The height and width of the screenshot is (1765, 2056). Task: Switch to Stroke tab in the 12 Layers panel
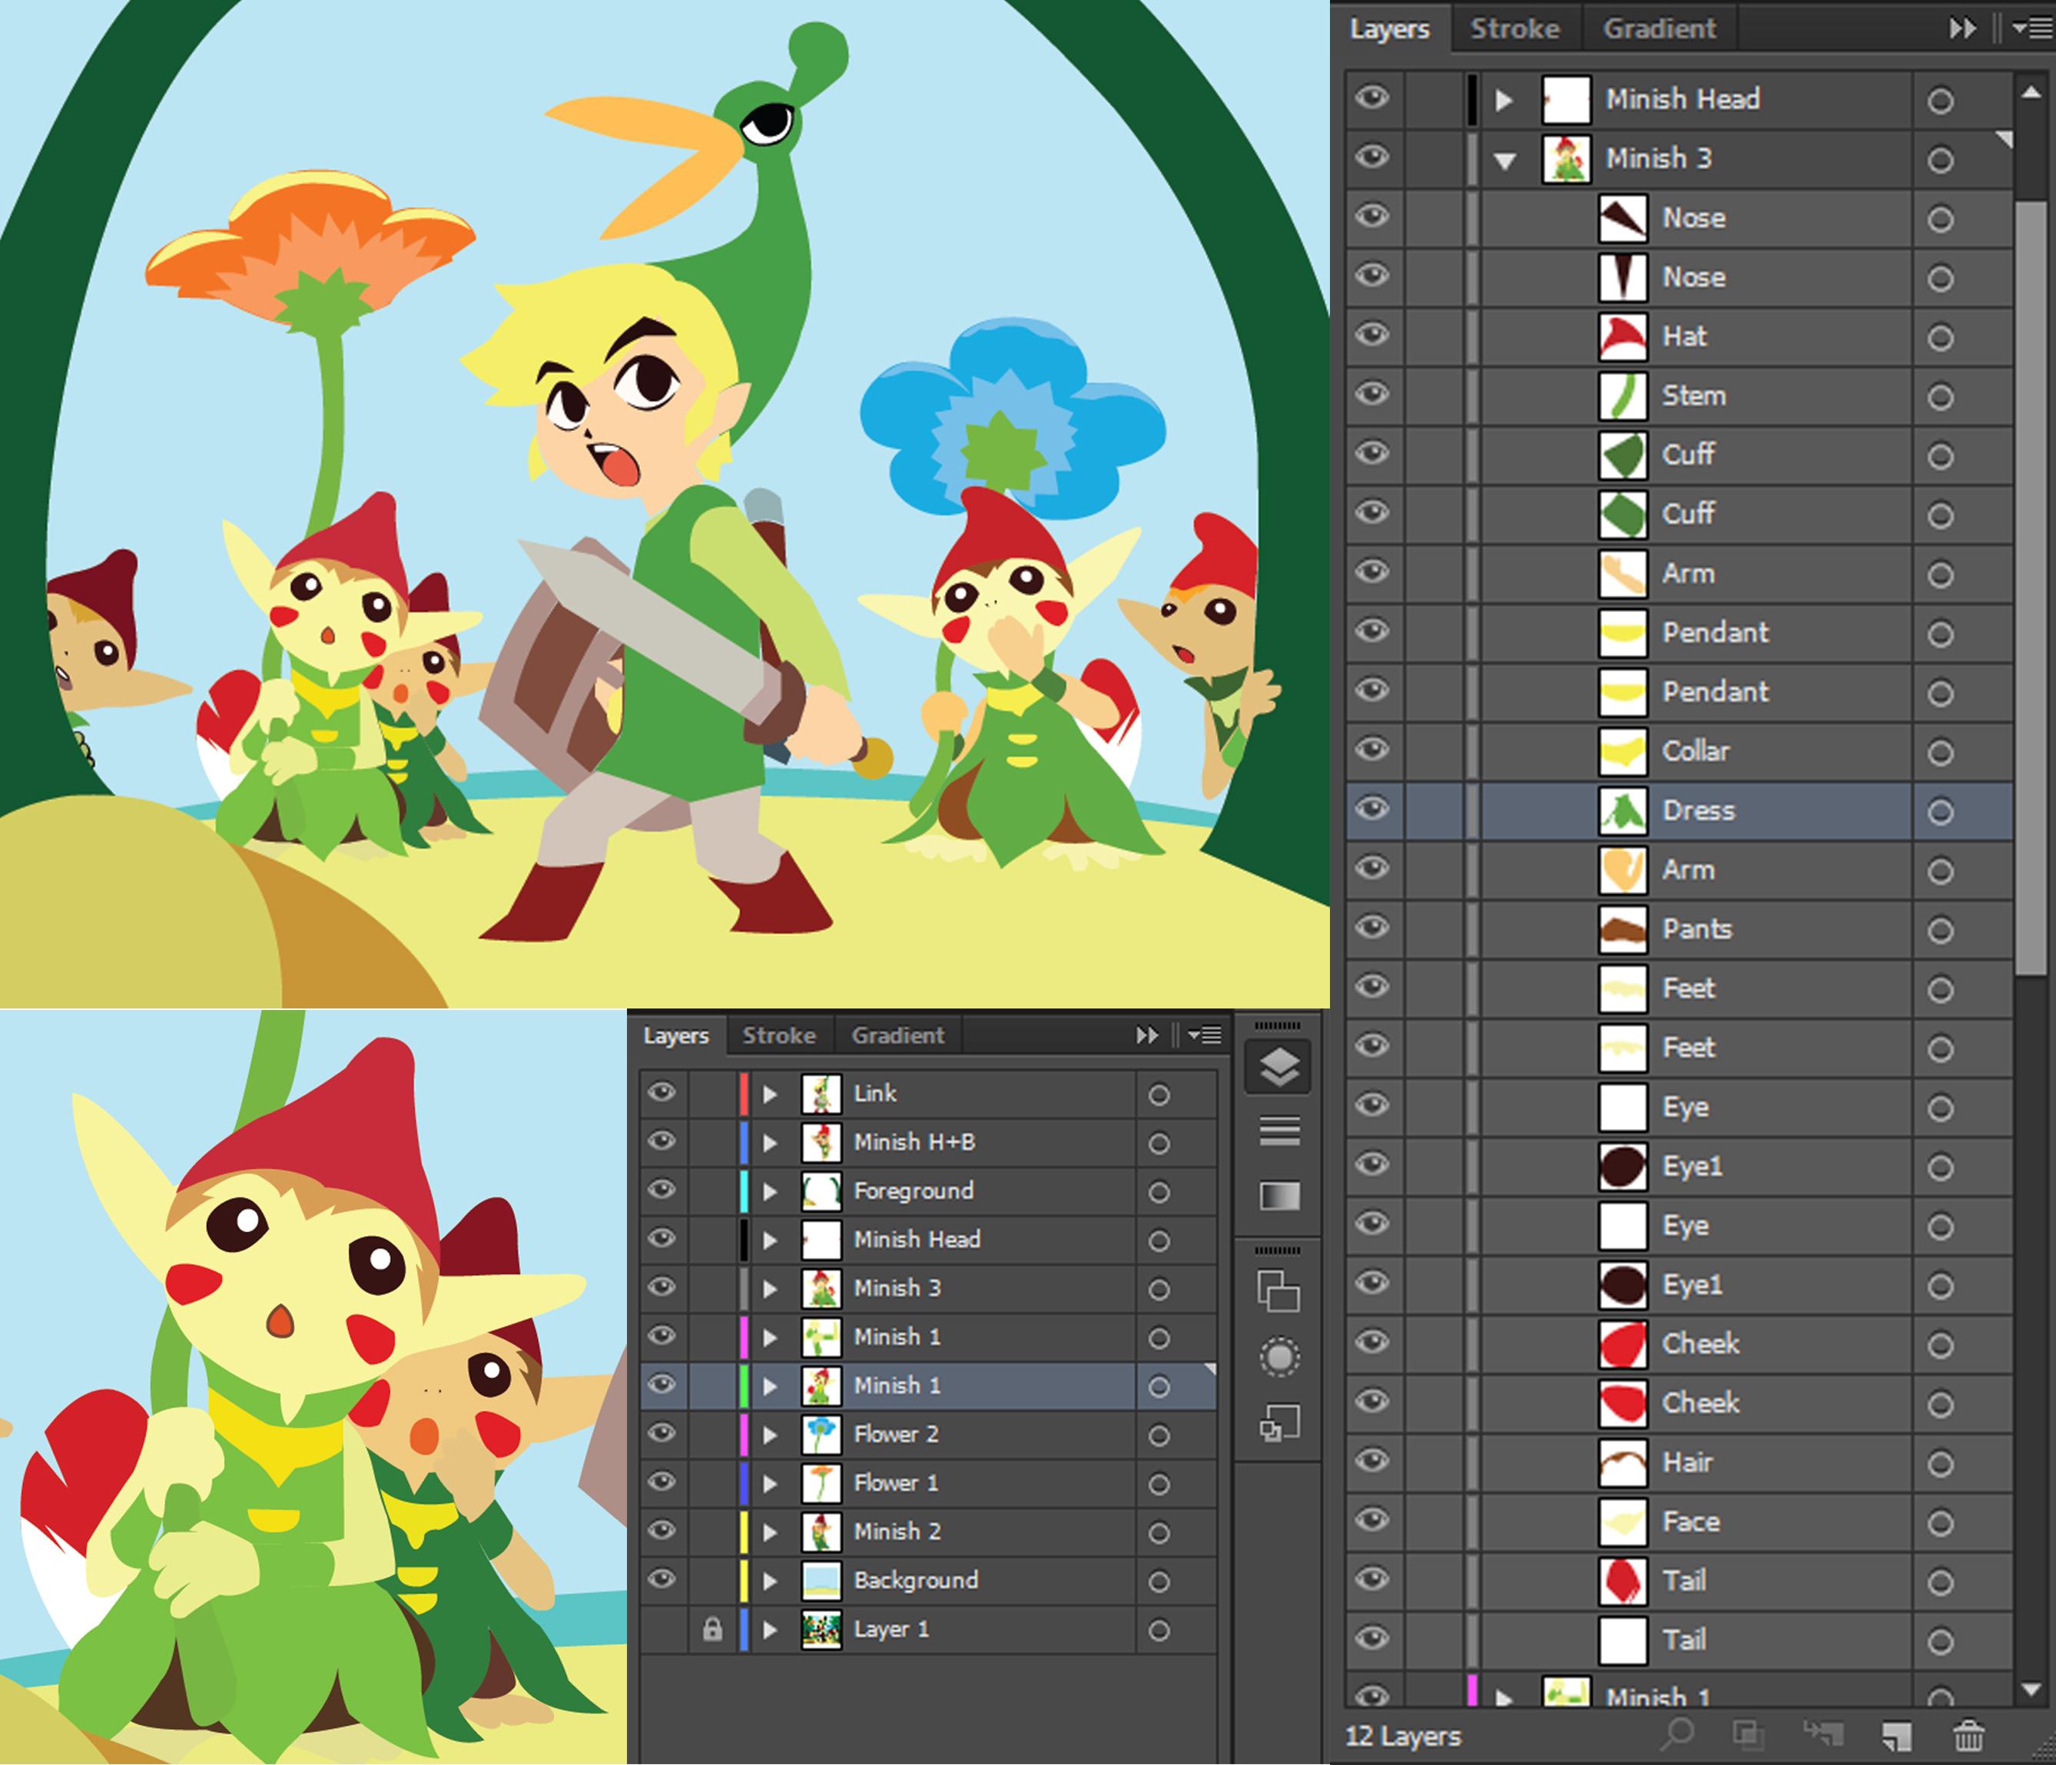click(x=1514, y=28)
